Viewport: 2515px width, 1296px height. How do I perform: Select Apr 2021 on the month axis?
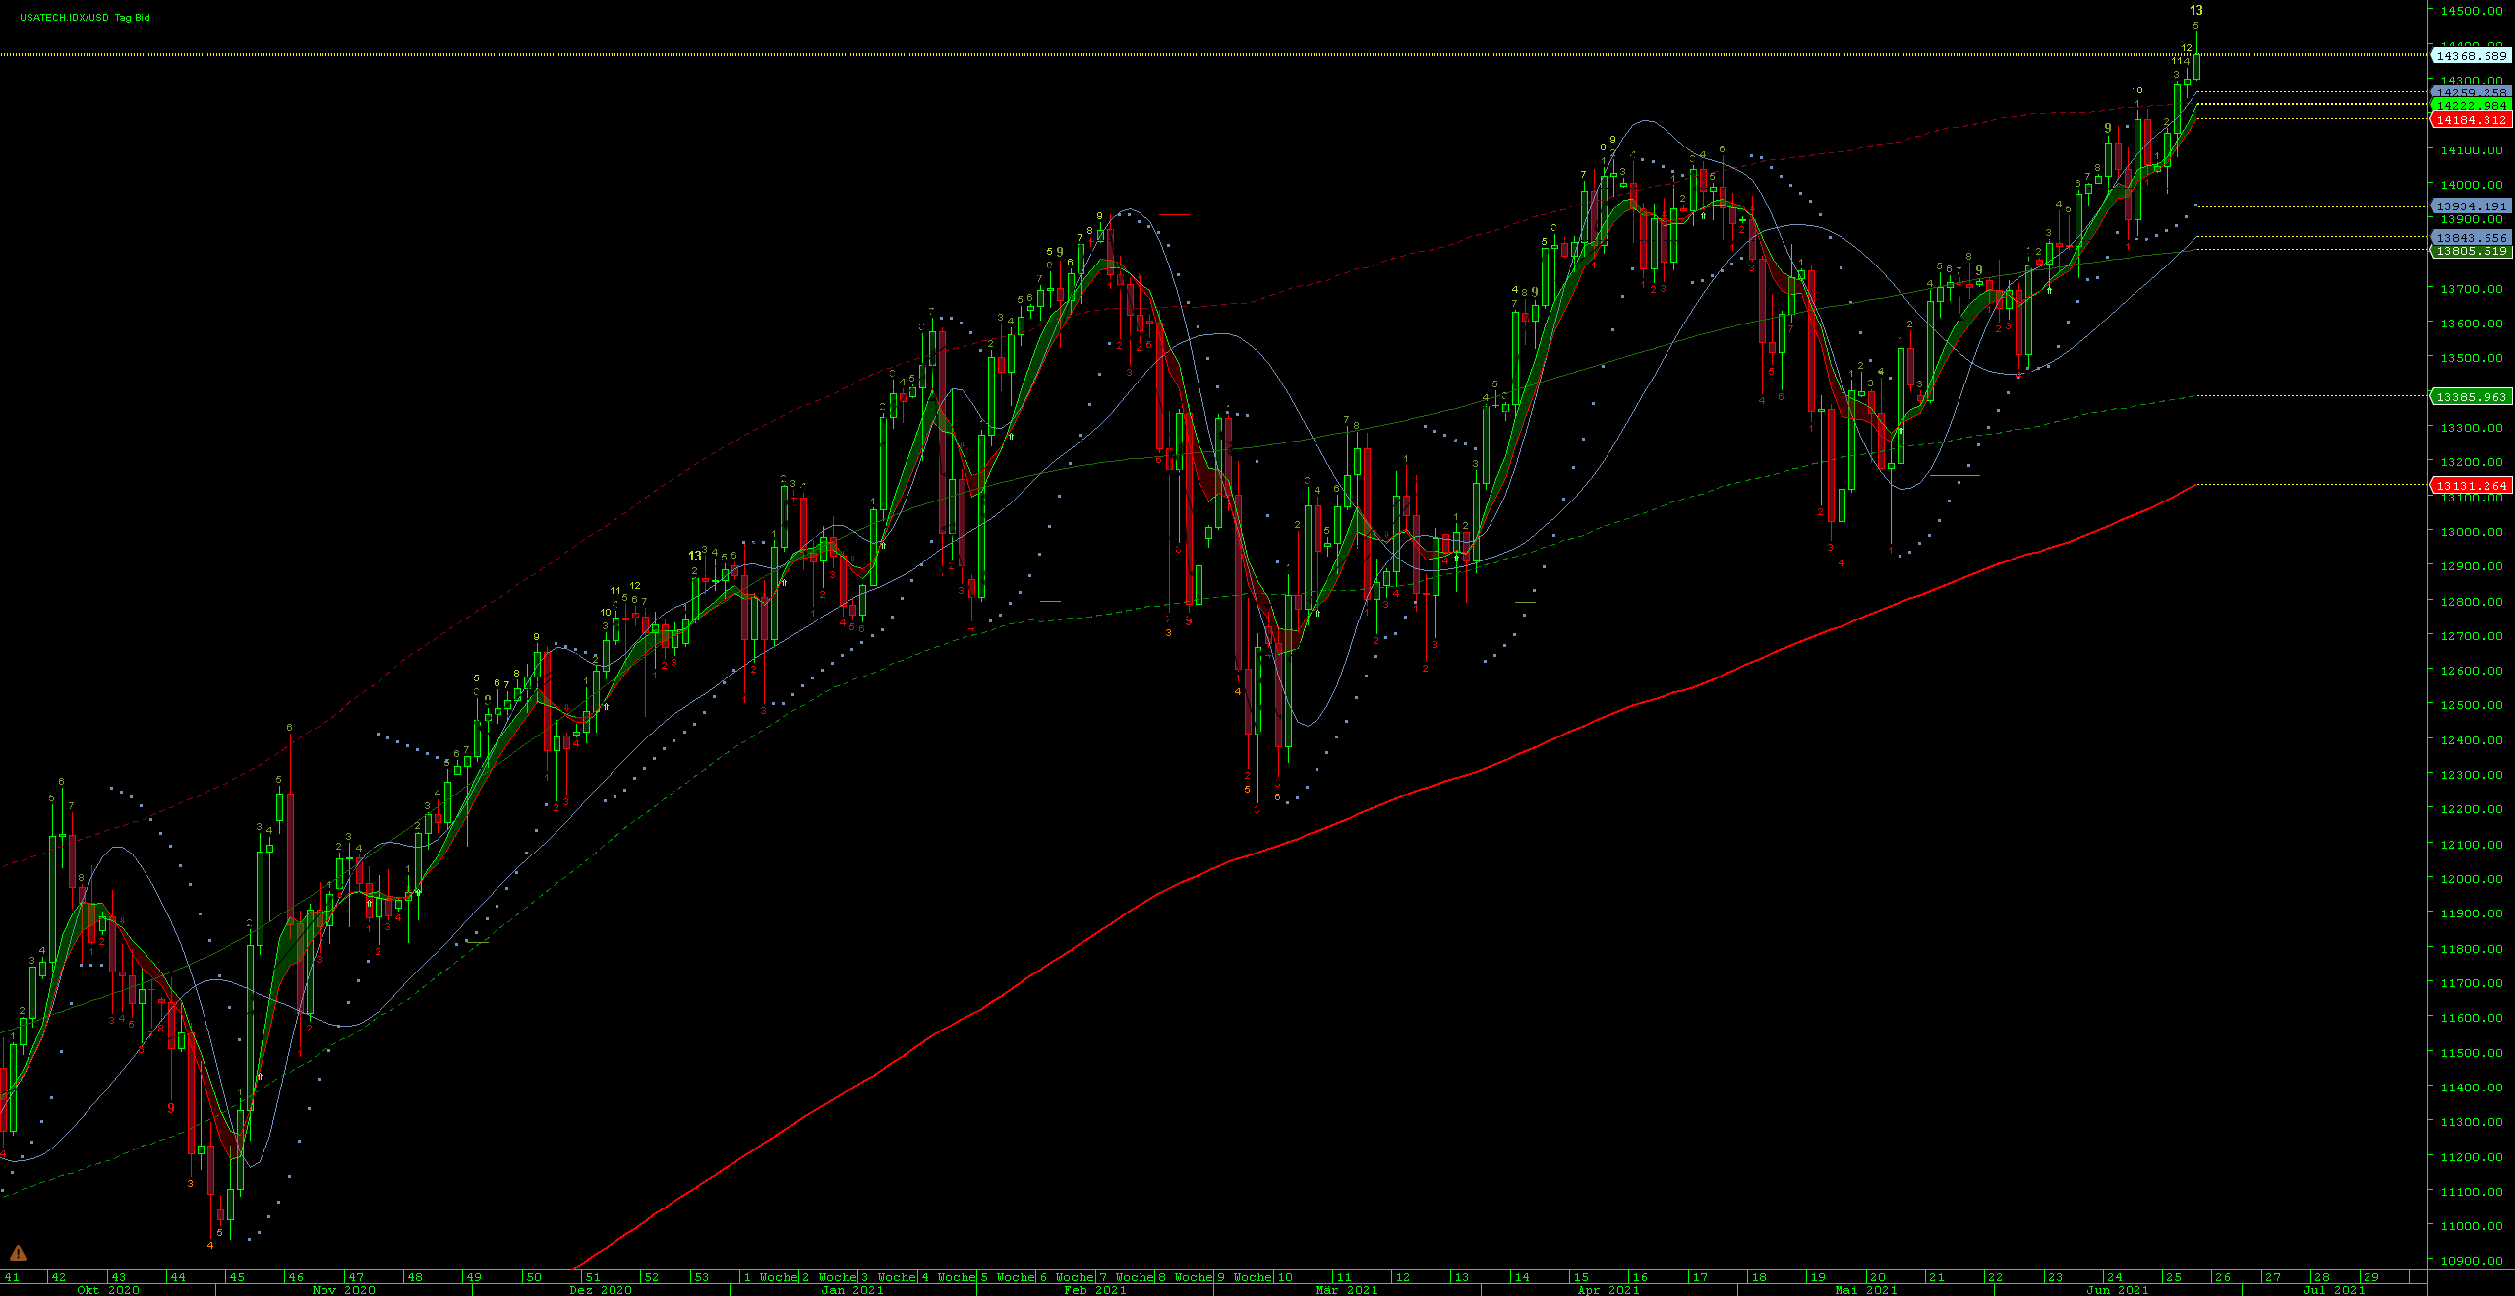1608,1290
